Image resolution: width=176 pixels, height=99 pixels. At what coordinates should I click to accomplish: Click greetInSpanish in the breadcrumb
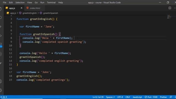[x=51, y=13]
